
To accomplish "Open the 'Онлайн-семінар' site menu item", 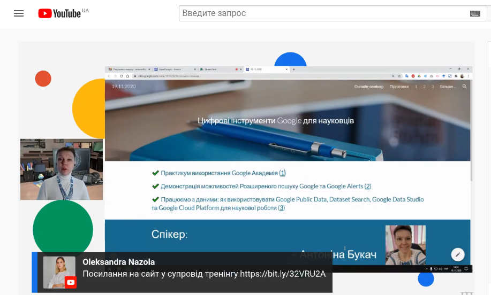I will click(x=368, y=87).
